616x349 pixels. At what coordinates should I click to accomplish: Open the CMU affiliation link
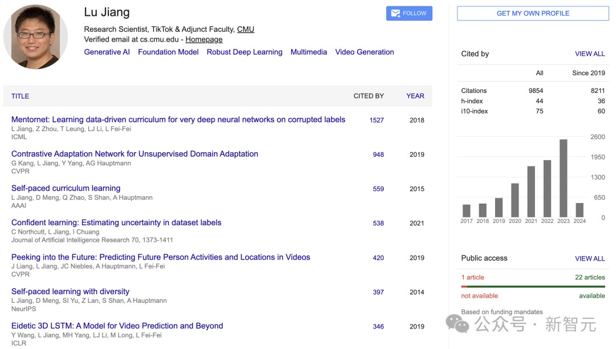click(245, 29)
